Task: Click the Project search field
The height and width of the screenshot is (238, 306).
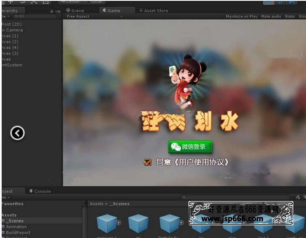Action: click(235, 197)
